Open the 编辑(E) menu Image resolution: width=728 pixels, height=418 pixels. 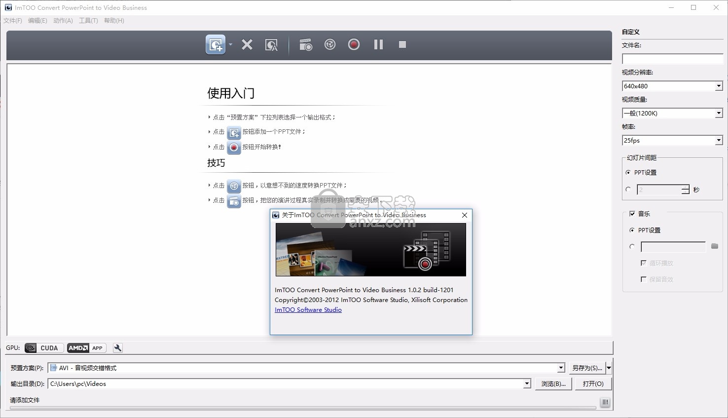pos(37,21)
